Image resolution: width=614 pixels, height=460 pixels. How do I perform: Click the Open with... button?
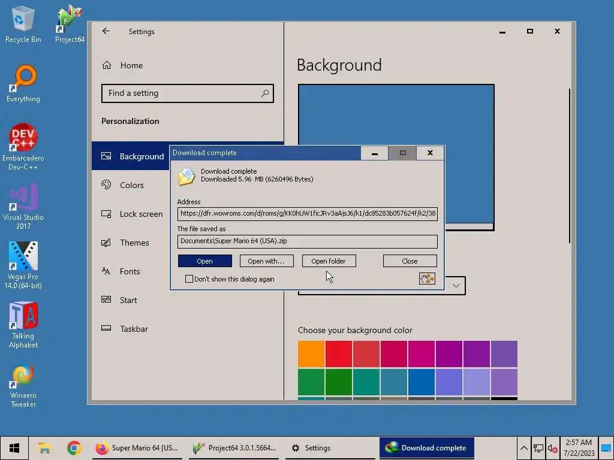266,261
